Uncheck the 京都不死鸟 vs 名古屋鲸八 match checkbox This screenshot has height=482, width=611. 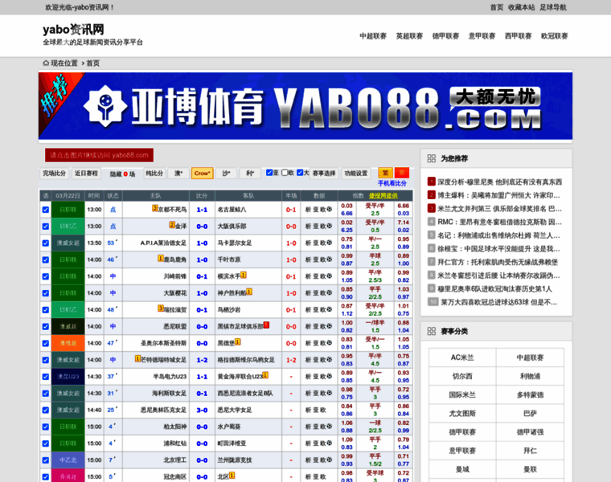[x=46, y=210]
